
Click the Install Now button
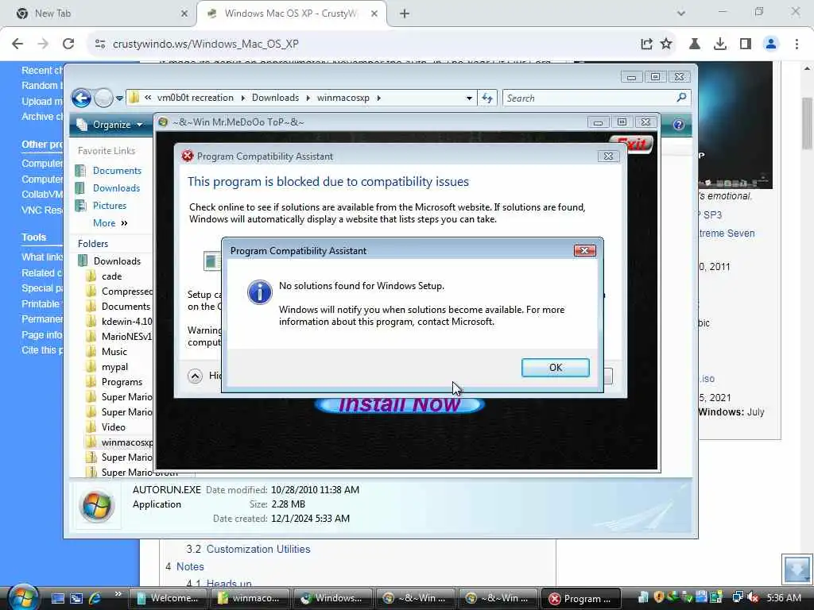coord(399,404)
